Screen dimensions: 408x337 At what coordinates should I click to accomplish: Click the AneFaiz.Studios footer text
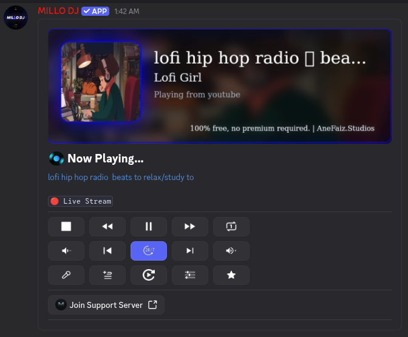click(x=345, y=128)
